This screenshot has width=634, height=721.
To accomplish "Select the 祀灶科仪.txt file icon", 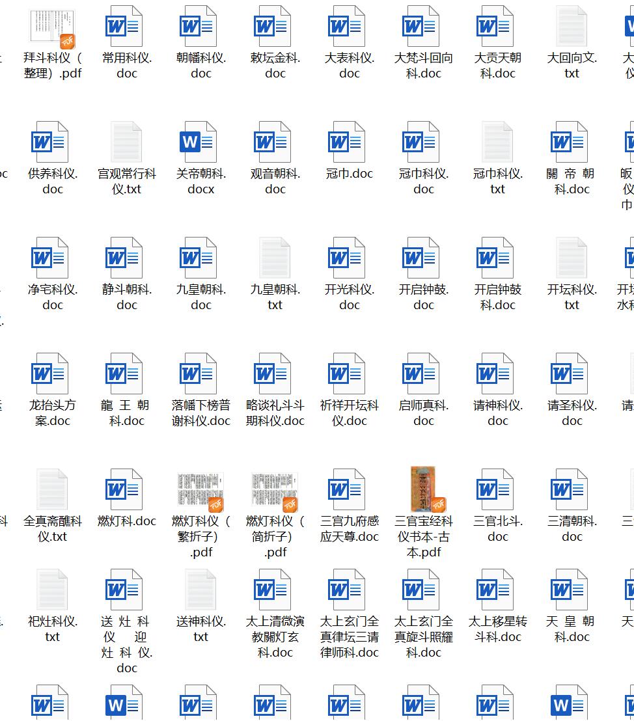I will tap(53, 590).
